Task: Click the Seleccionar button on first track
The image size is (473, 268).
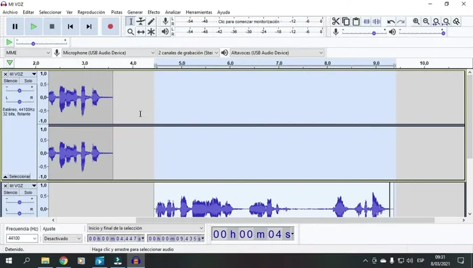Action: 20,177
